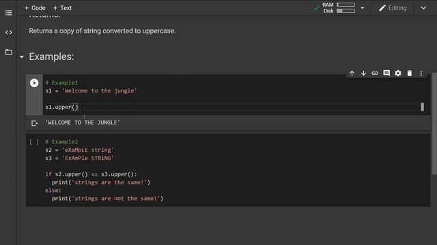Click the # Example1 comment

61,83
